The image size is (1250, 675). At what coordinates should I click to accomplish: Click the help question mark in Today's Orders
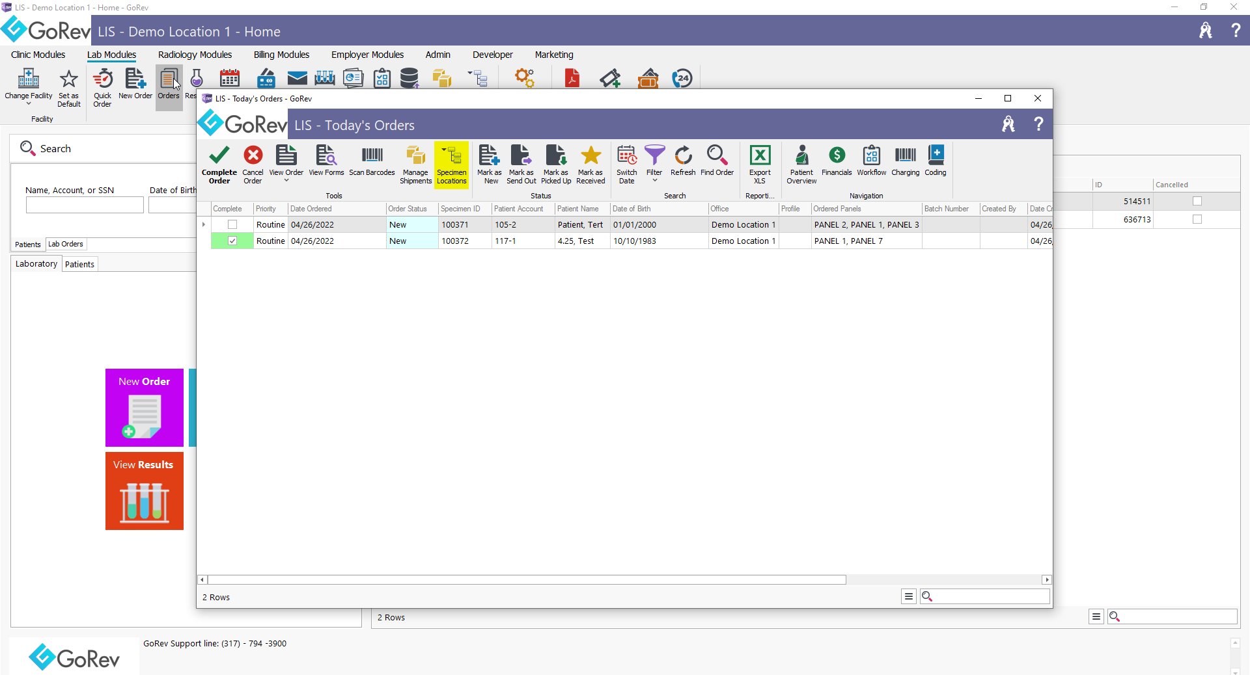click(1038, 124)
